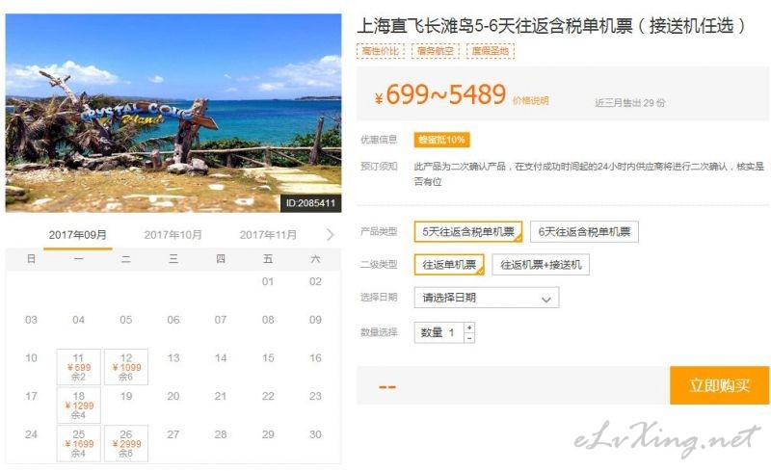Choose 往返单机票 secondary type
The image size is (771, 471).
click(449, 265)
